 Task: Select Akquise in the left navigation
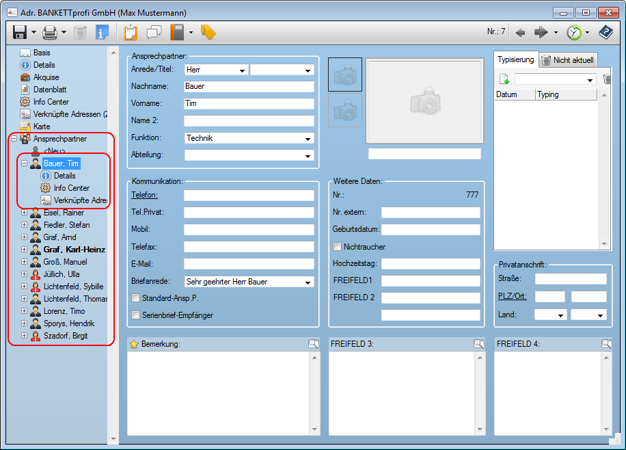pos(46,77)
